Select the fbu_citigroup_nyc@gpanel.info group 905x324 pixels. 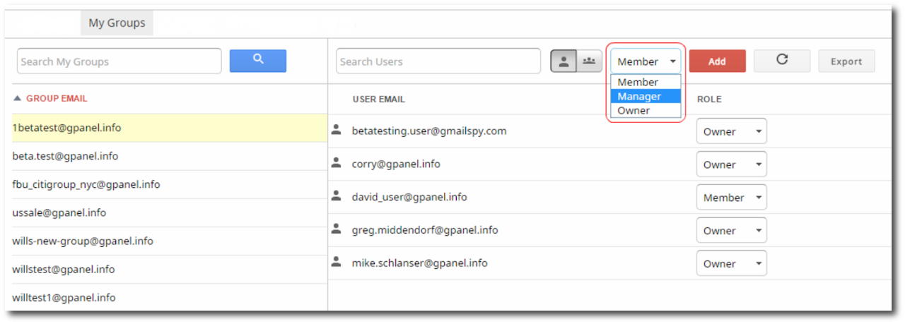tap(86, 184)
